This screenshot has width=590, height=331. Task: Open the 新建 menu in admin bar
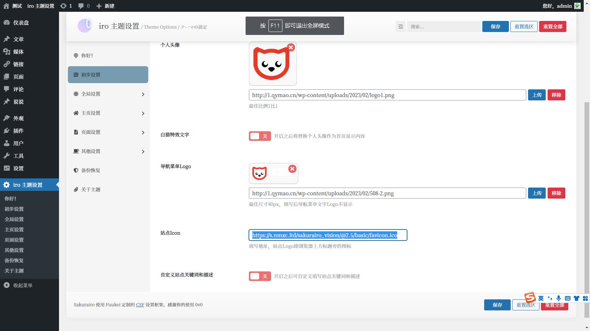pyautogui.click(x=105, y=6)
